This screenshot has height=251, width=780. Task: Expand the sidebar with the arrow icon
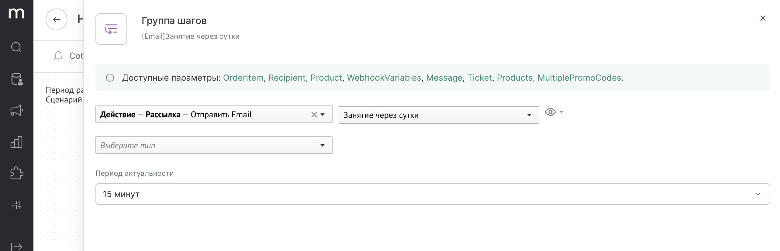click(16, 246)
